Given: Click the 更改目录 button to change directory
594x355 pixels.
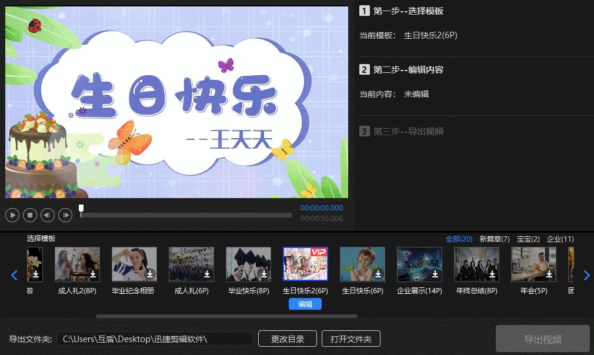Looking at the screenshot, I should tap(287, 339).
